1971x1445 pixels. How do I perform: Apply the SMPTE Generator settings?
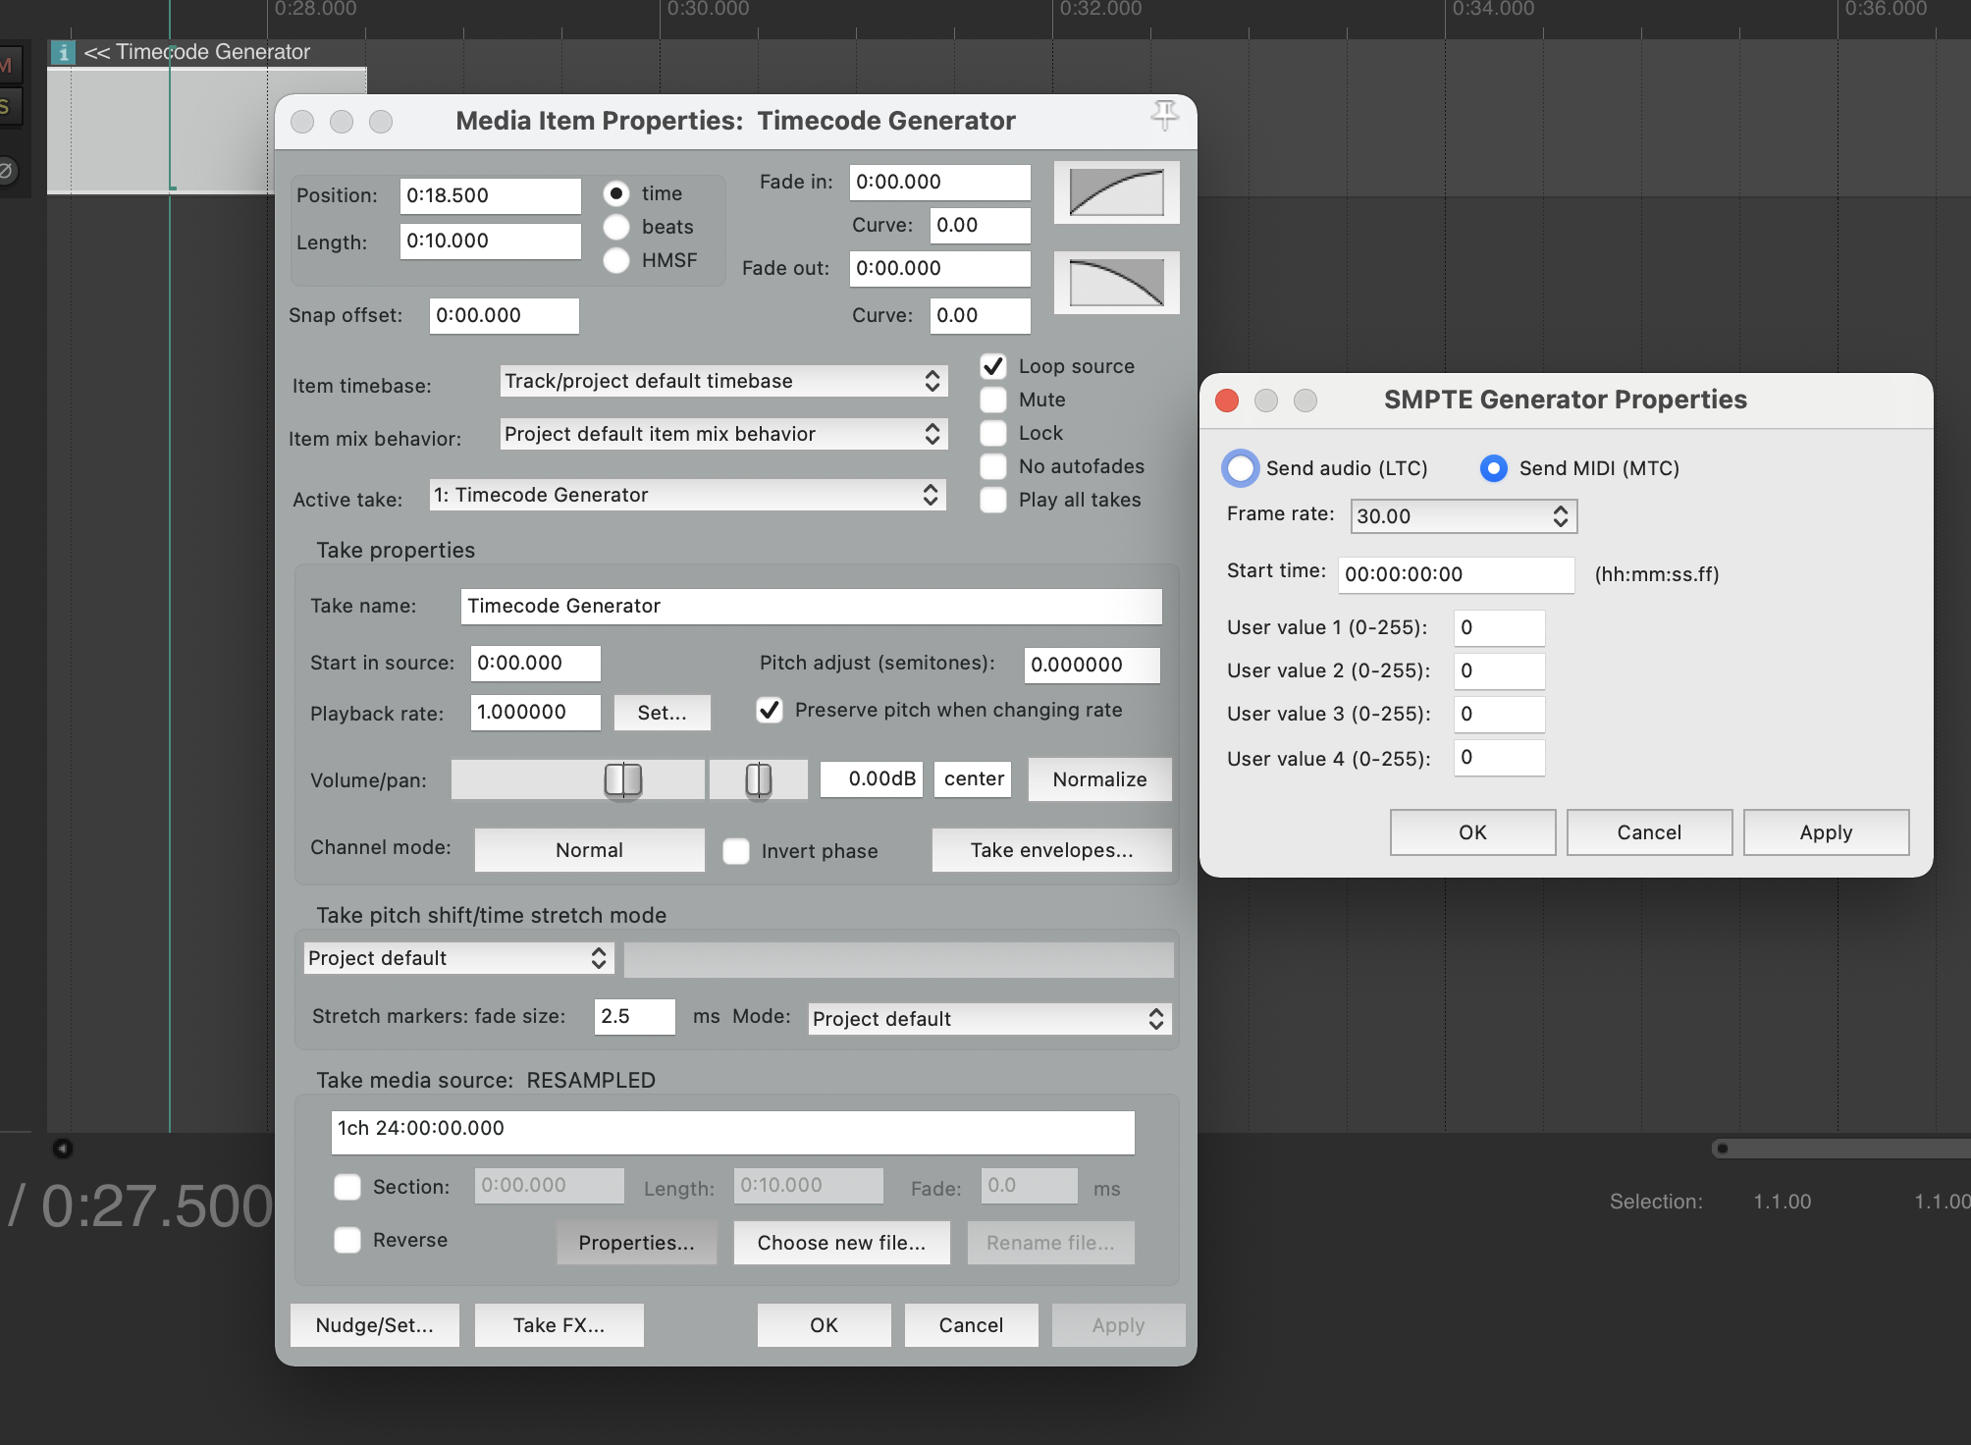(x=1825, y=831)
